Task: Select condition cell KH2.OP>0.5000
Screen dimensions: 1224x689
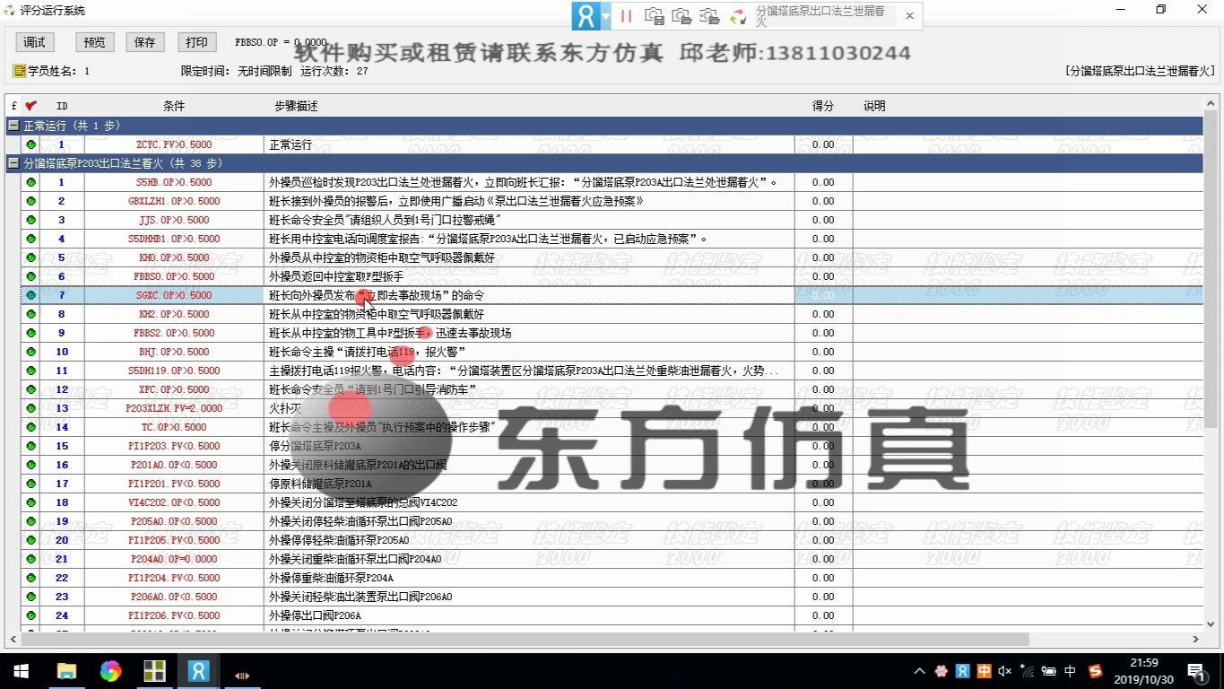Action: click(174, 314)
